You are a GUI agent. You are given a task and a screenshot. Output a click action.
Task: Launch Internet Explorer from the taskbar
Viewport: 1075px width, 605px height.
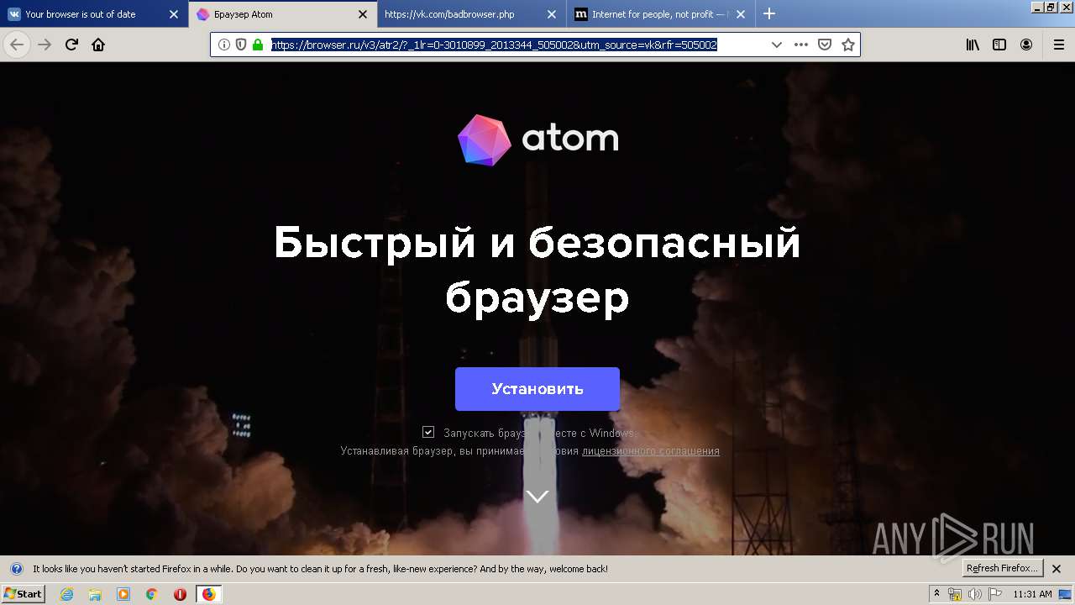(67, 594)
